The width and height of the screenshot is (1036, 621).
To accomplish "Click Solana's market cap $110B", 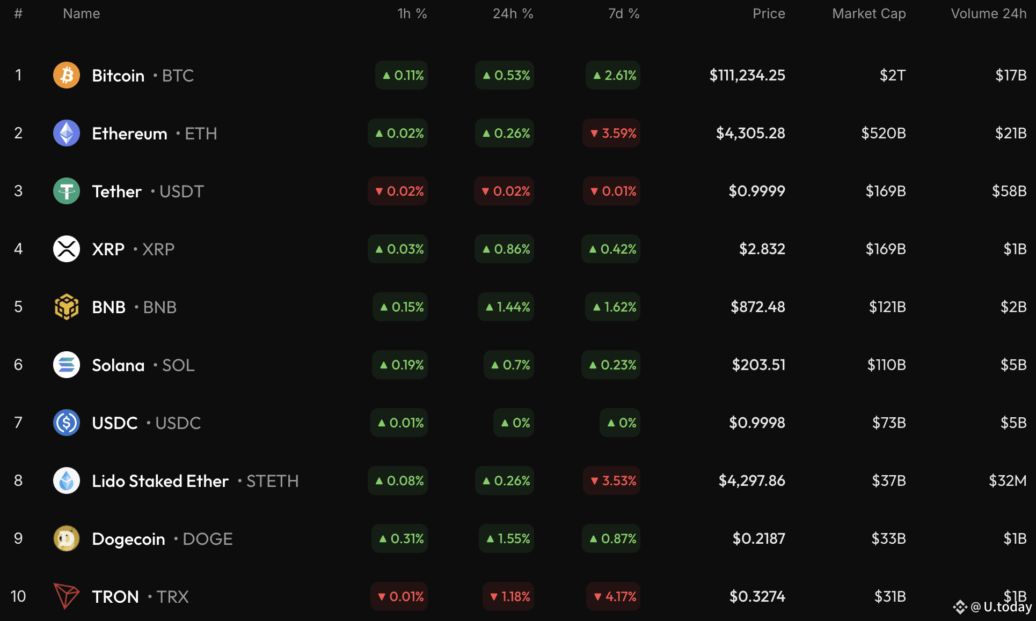I will [887, 365].
